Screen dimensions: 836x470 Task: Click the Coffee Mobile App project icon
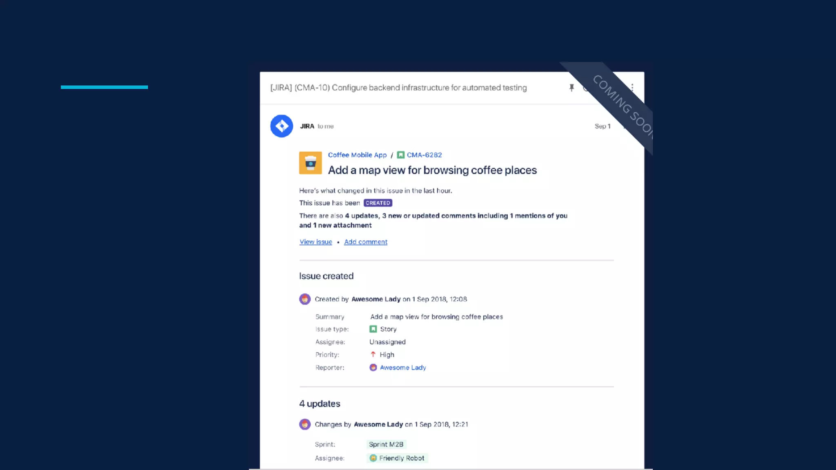click(x=310, y=163)
